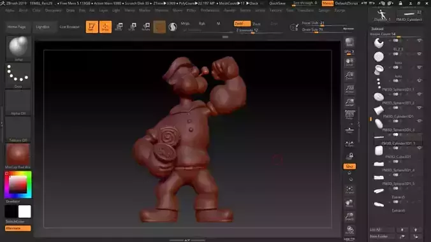Collapse the Subtool palette header
Image resolution: width=431 pixels, height=242 pixels.
(x=377, y=29)
